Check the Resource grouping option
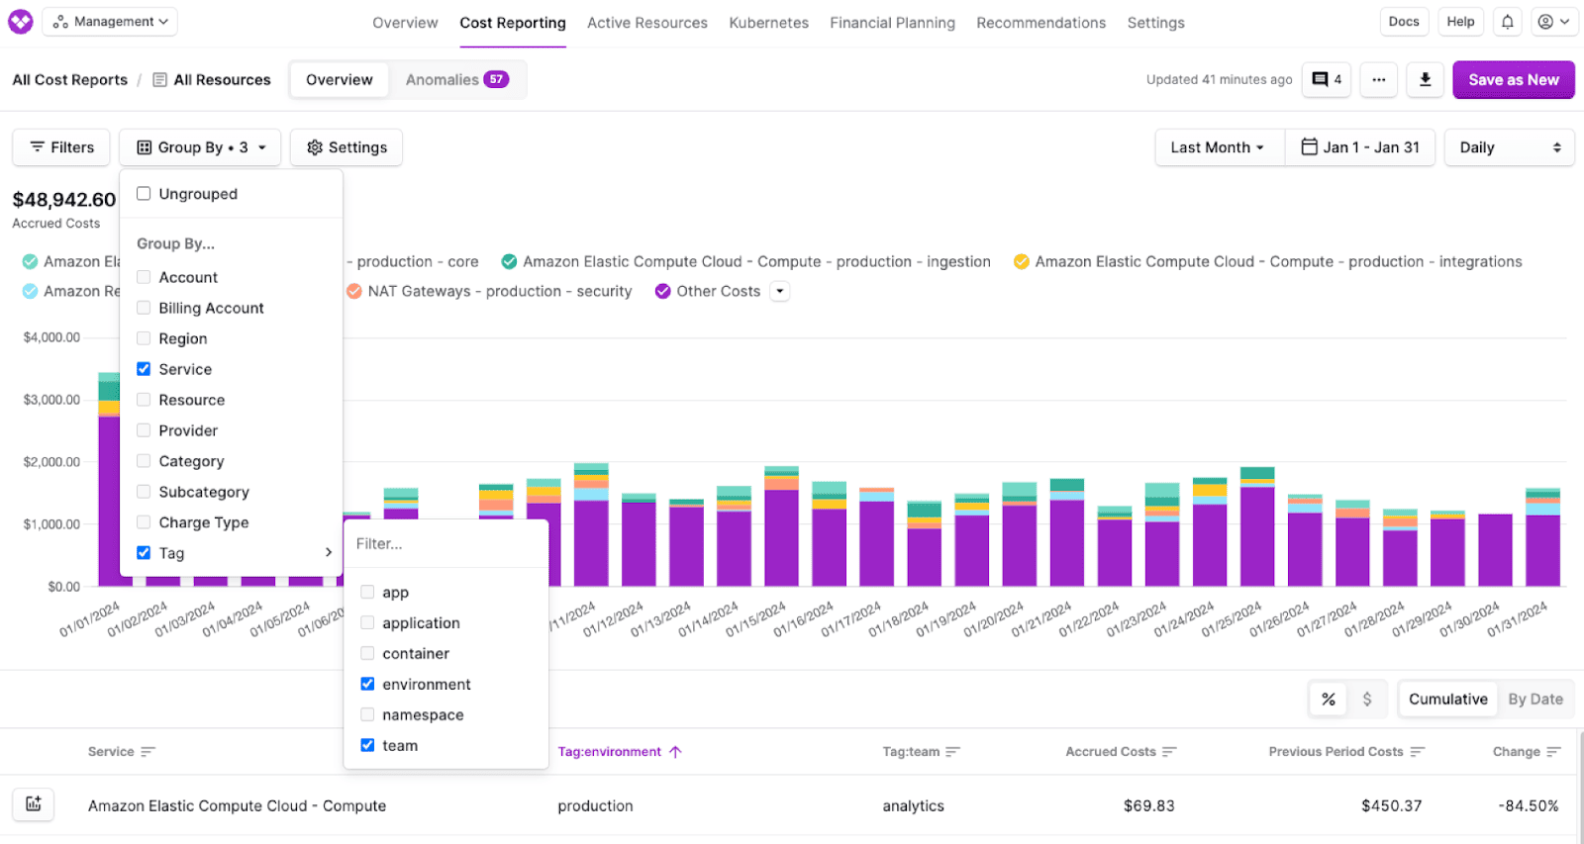Screen dimensions: 1584x844 (x=144, y=400)
